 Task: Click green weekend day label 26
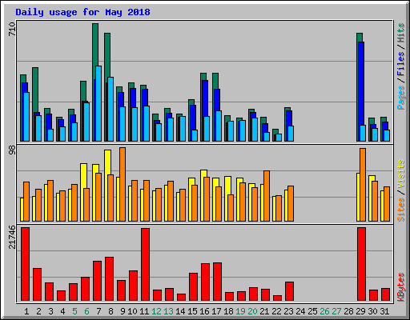point(324,311)
